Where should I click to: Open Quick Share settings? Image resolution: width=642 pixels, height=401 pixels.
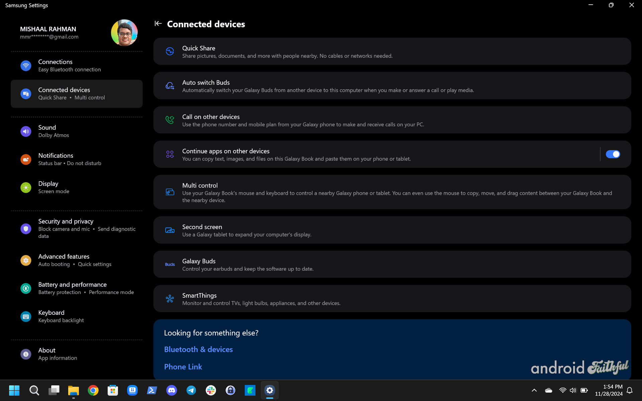click(x=392, y=51)
